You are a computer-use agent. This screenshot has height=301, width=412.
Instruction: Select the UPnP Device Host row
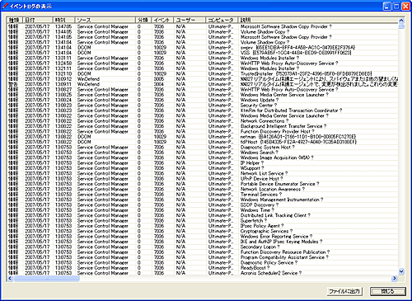click(x=203, y=179)
